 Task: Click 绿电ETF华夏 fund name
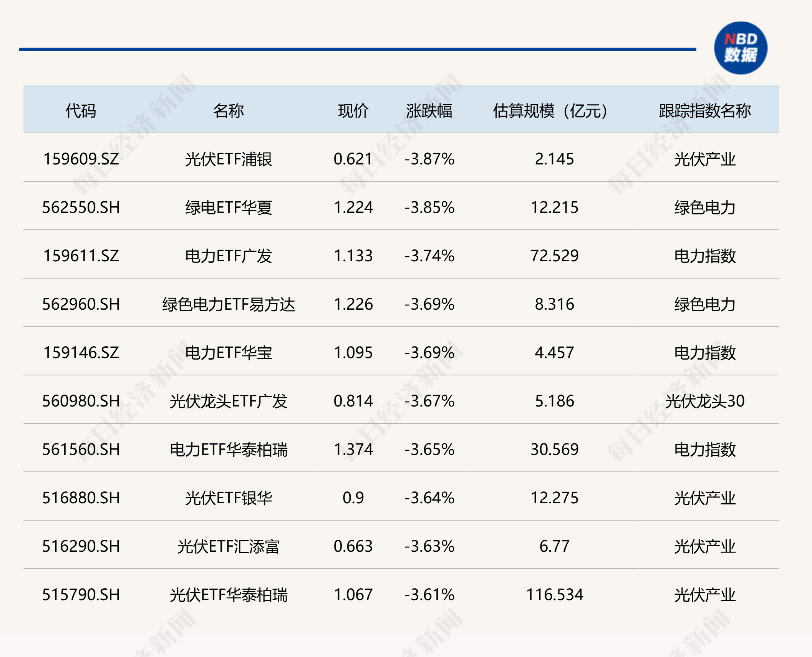click(229, 207)
